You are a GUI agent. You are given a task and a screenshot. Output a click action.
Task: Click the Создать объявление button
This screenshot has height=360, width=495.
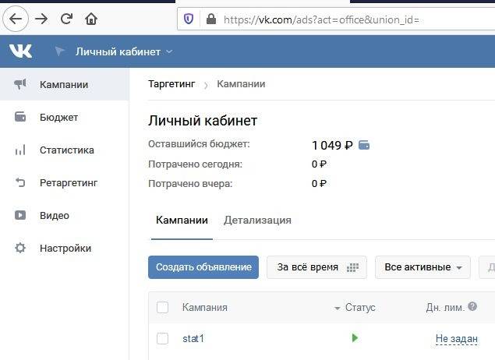[x=203, y=267]
